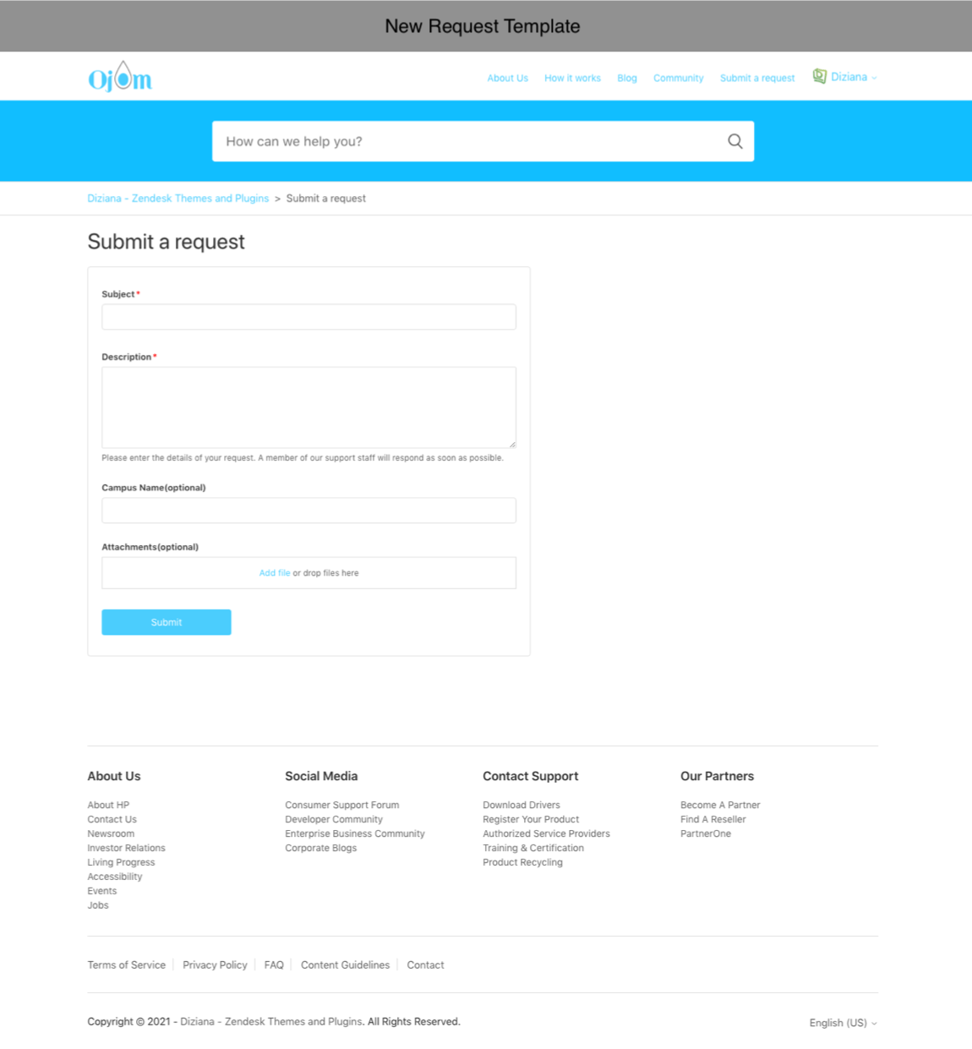Open the Community nav link
This screenshot has width=972, height=1049.
(678, 78)
